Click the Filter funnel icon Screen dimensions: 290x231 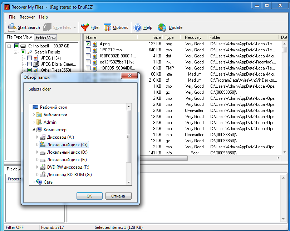pos(85,27)
